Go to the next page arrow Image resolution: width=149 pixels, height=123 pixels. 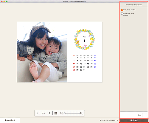click(49, 113)
